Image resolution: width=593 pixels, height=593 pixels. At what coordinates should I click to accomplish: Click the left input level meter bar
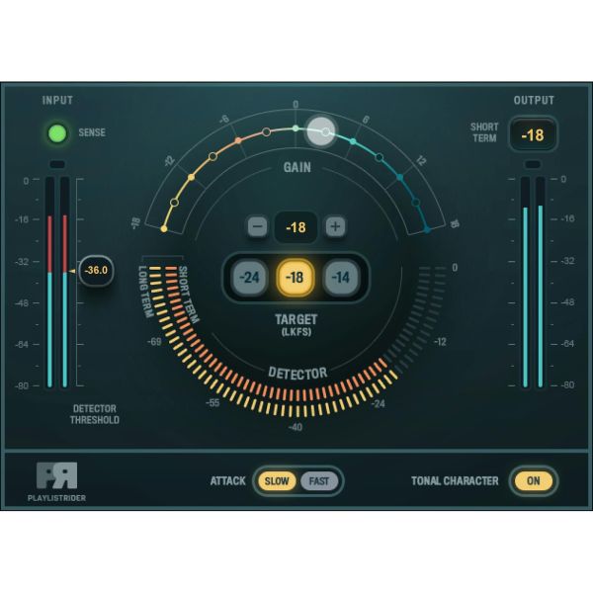pos(50,283)
